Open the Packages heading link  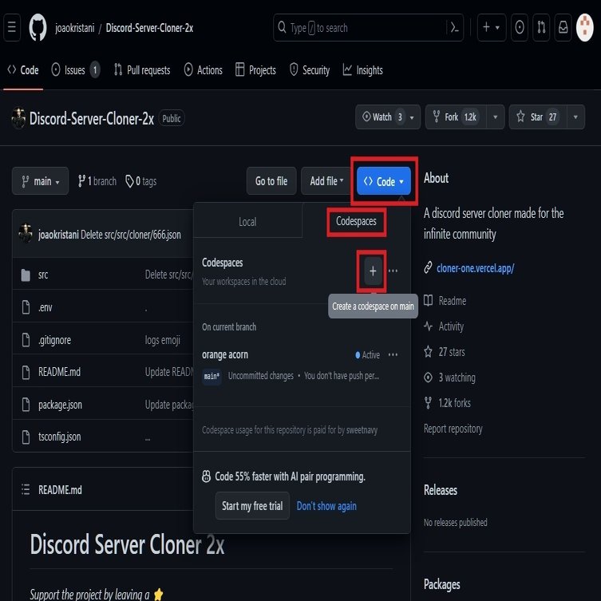tap(442, 585)
